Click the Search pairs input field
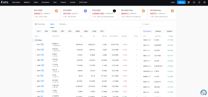This screenshot has width=208, height=97. click(157, 24)
